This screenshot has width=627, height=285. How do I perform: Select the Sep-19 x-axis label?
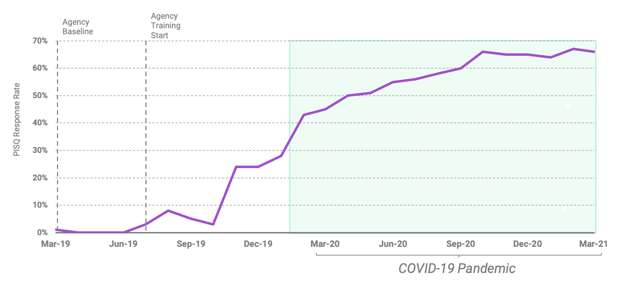tap(191, 244)
